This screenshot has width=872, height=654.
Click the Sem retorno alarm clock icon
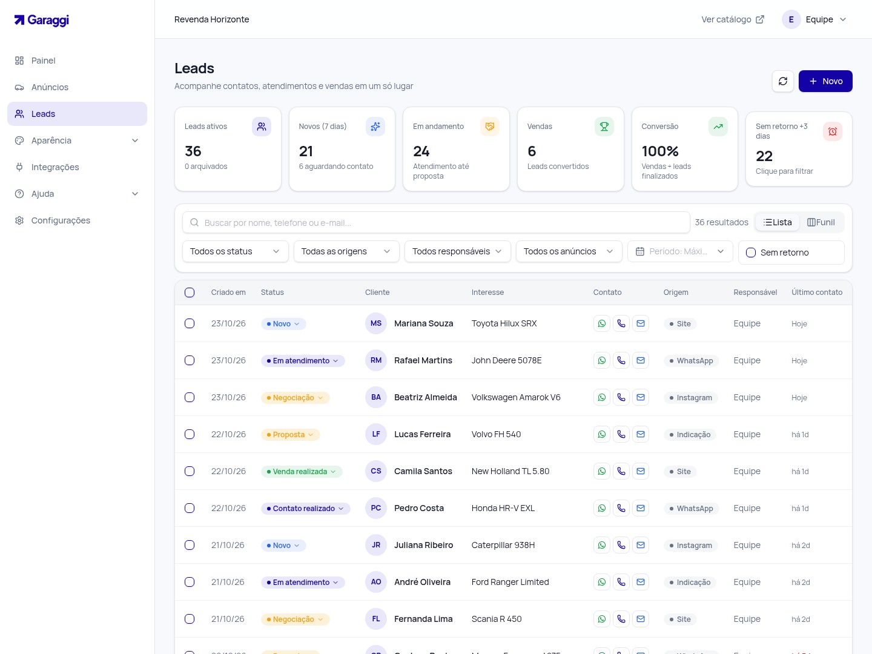click(833, 131)
